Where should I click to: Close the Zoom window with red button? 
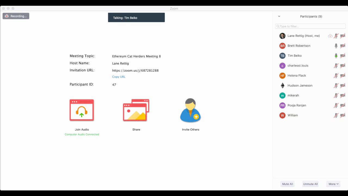pyautogui.click(x=4, y=8)
